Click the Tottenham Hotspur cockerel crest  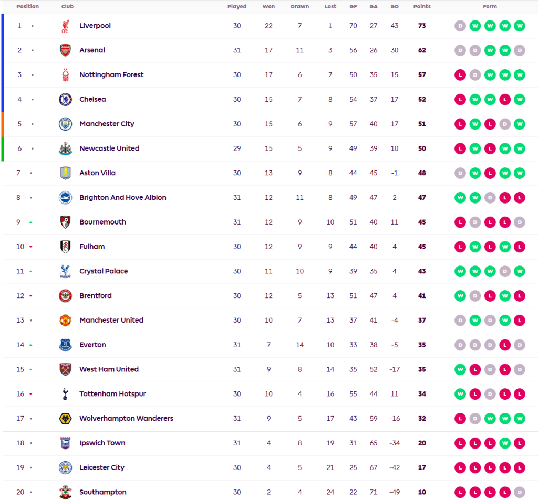(x=65, y=394)
